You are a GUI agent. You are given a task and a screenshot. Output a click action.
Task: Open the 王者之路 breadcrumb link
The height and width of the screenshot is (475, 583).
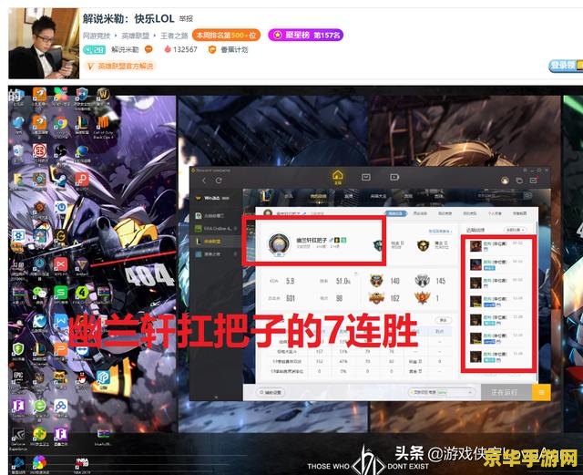[x=174, y=36]
